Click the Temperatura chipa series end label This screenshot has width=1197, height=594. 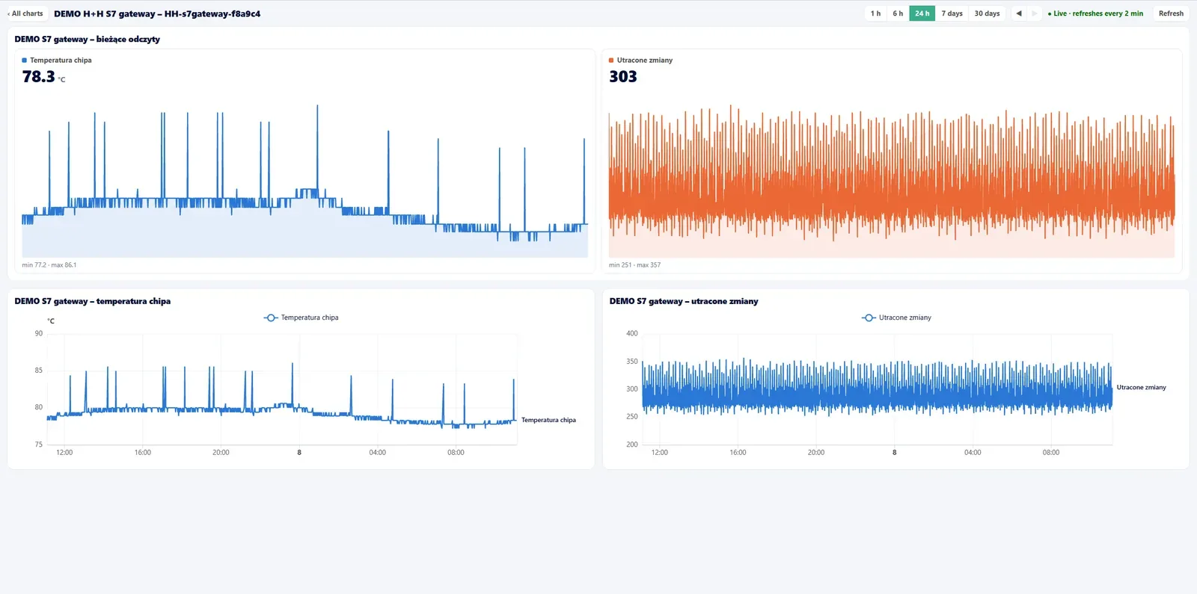[x=548, y=420]
